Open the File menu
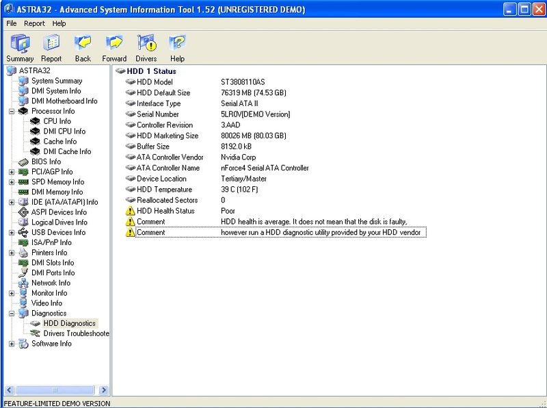The height and width of the screenshot is (408, 547). (x=11, y=23)
